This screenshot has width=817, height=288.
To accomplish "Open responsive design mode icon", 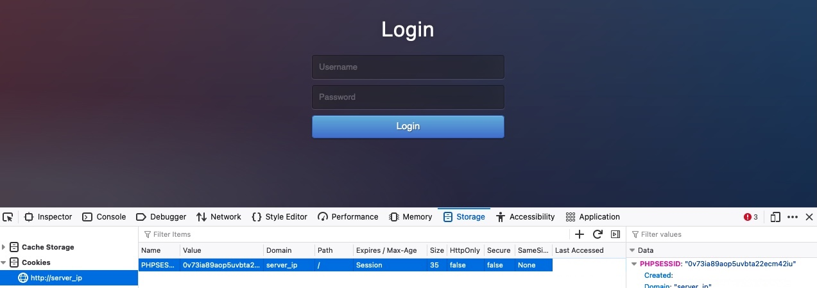I will pyautogui.click(x=775, y=217).
